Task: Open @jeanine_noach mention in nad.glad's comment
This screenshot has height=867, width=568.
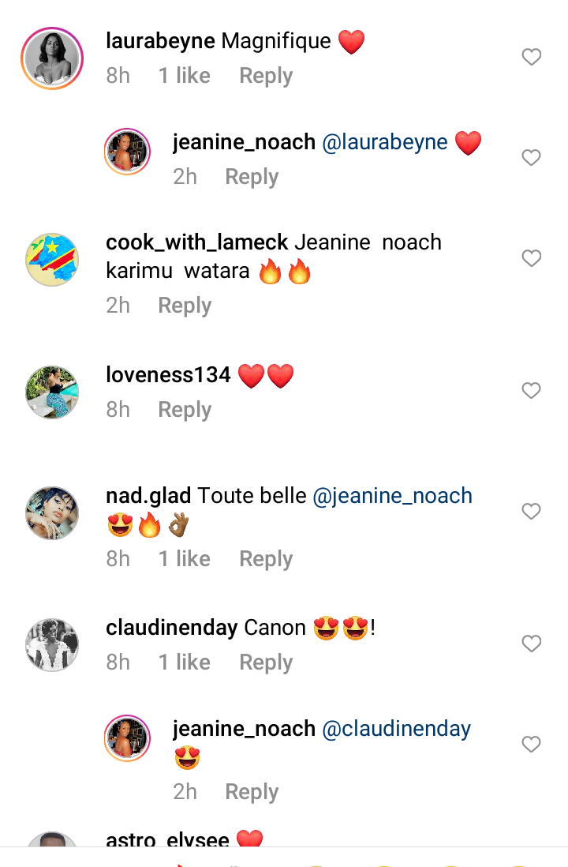Action: point(393,496)
